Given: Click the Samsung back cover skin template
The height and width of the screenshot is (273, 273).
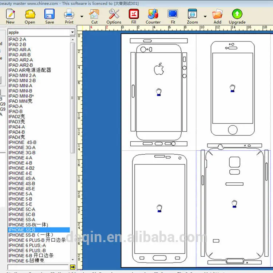Looking at the screenshot, I should (234, 204).
